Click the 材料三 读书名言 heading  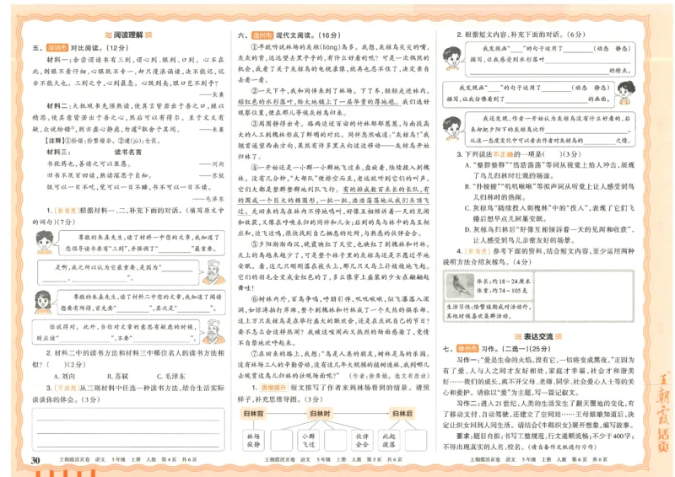pos(94,153)
